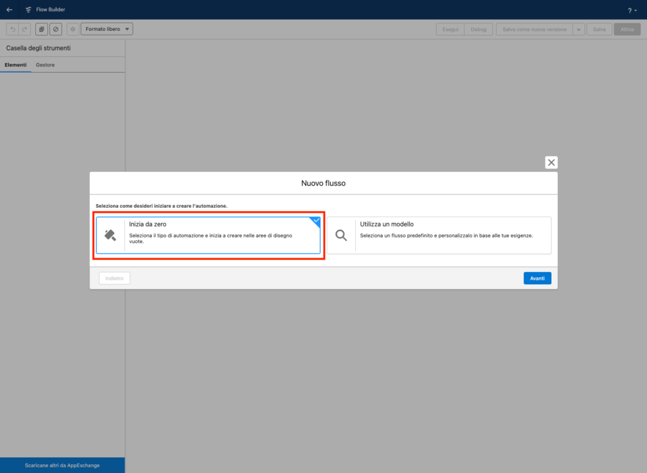Click the blue checkmark on Inizia da zero
The height and width of the screenshot is (473, 647).
click(x=316, y=221)
